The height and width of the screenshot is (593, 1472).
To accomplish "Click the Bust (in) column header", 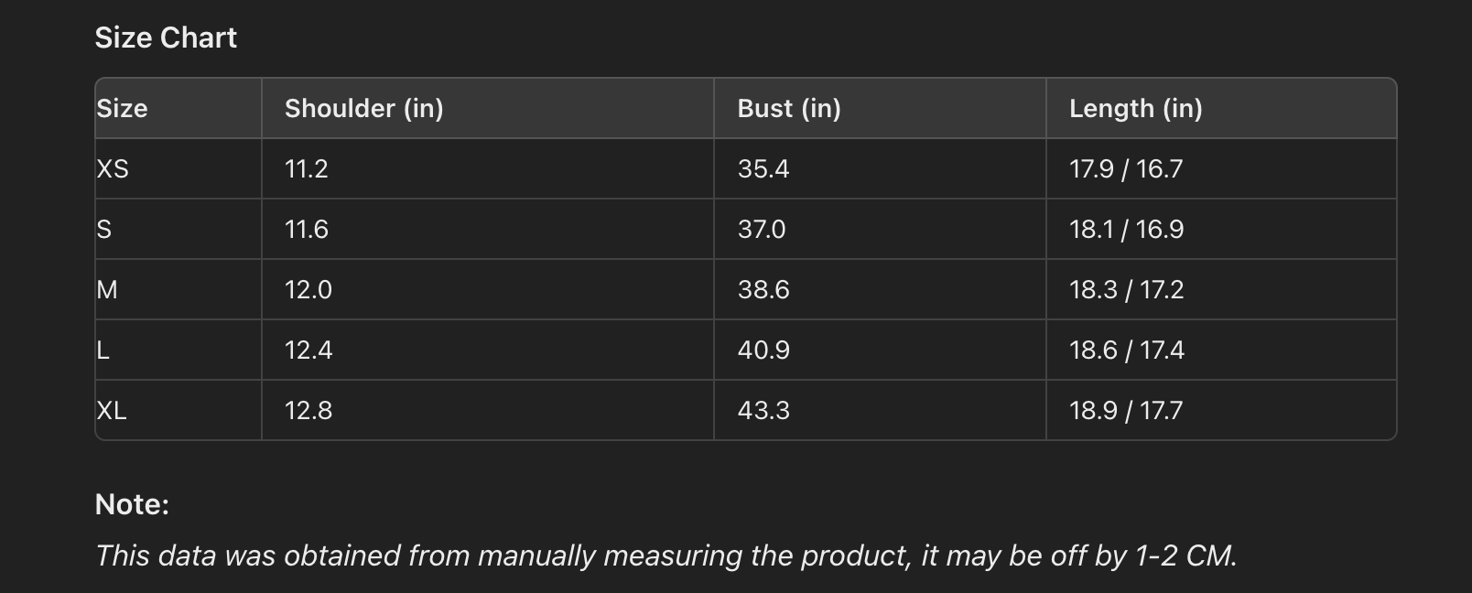I will coord(788,108).
